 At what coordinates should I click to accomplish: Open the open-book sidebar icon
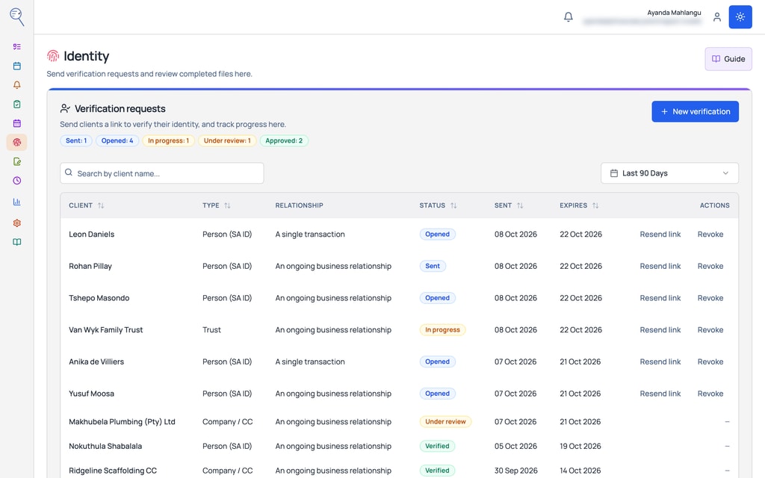(x=16, y=242)
